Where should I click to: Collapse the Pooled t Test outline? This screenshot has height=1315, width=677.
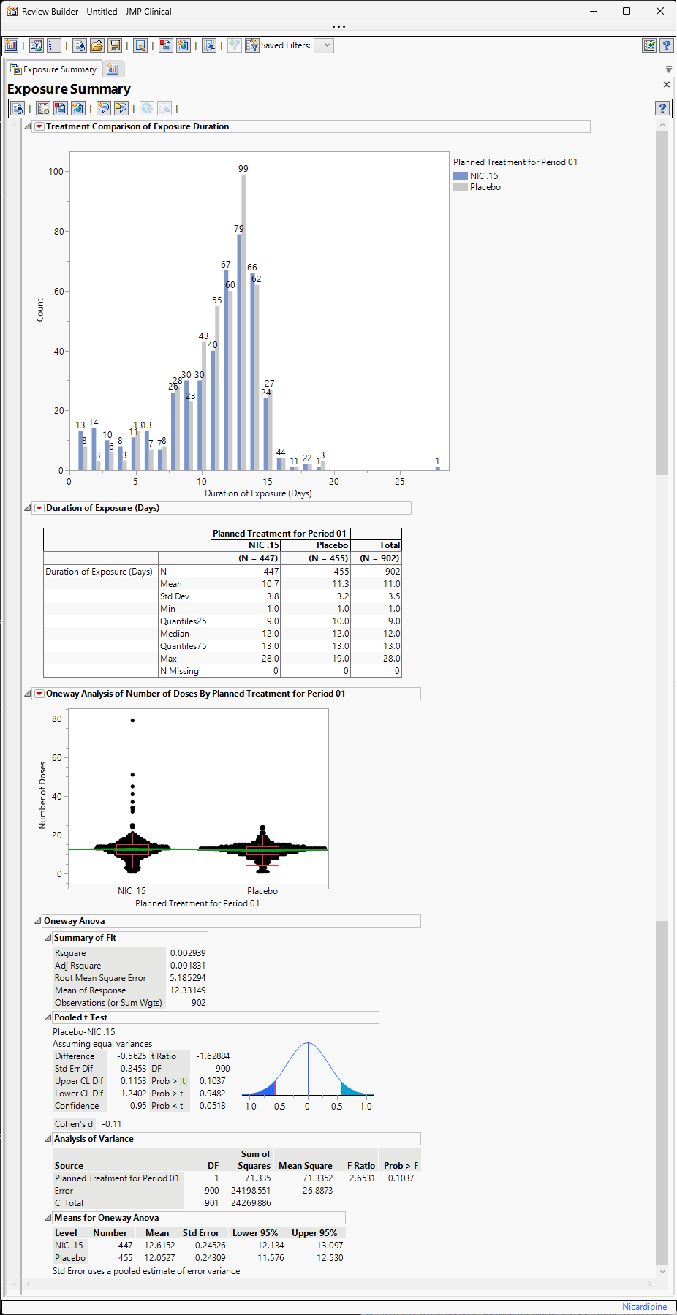click(48, 1017)
